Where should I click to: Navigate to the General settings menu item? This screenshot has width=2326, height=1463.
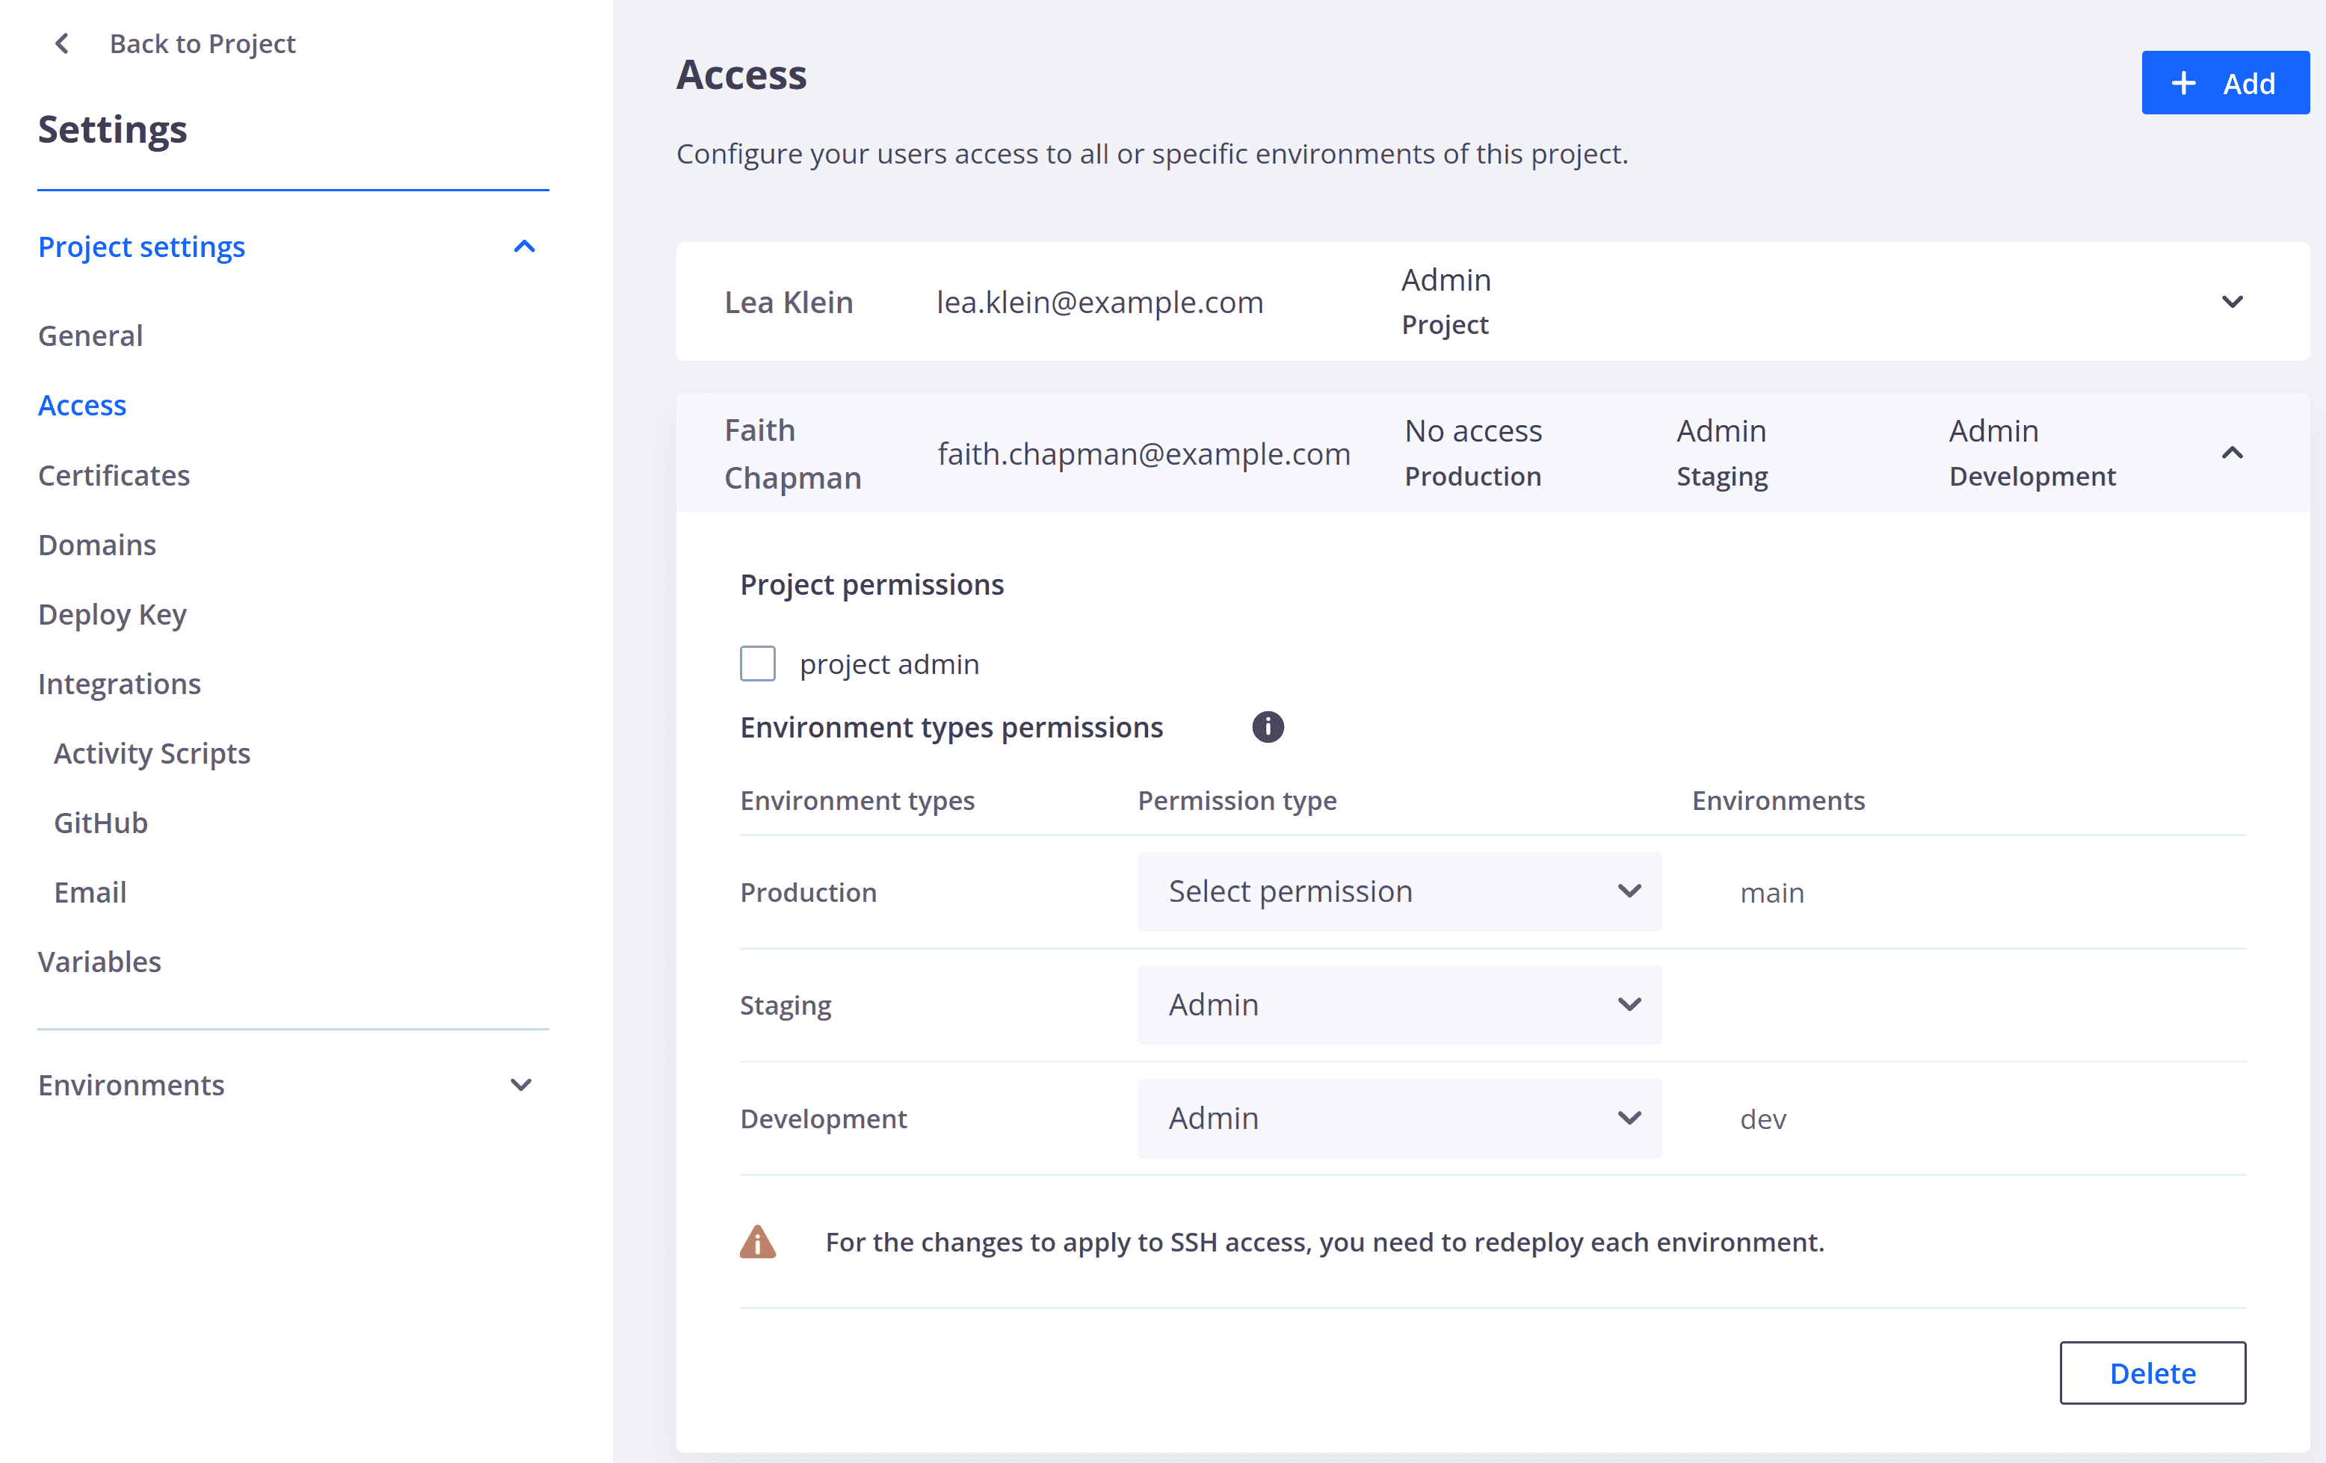point(91,334)
